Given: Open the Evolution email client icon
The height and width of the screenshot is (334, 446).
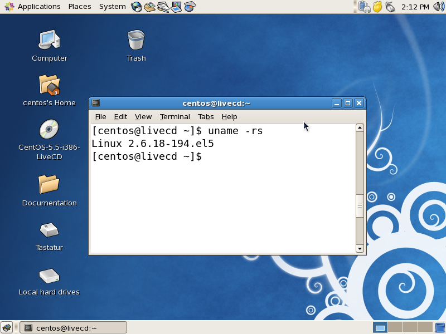Looking at the screenshot, I should pos(148,6).
